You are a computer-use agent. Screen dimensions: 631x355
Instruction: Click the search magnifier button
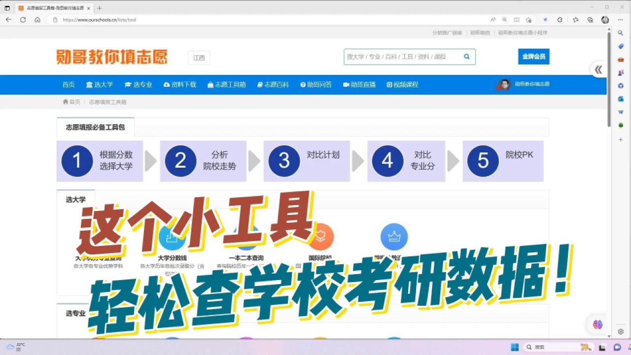pyautogui.click(x=467, y=57)
